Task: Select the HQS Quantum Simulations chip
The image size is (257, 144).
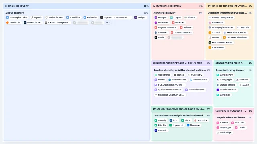Action: coord(169,85)
